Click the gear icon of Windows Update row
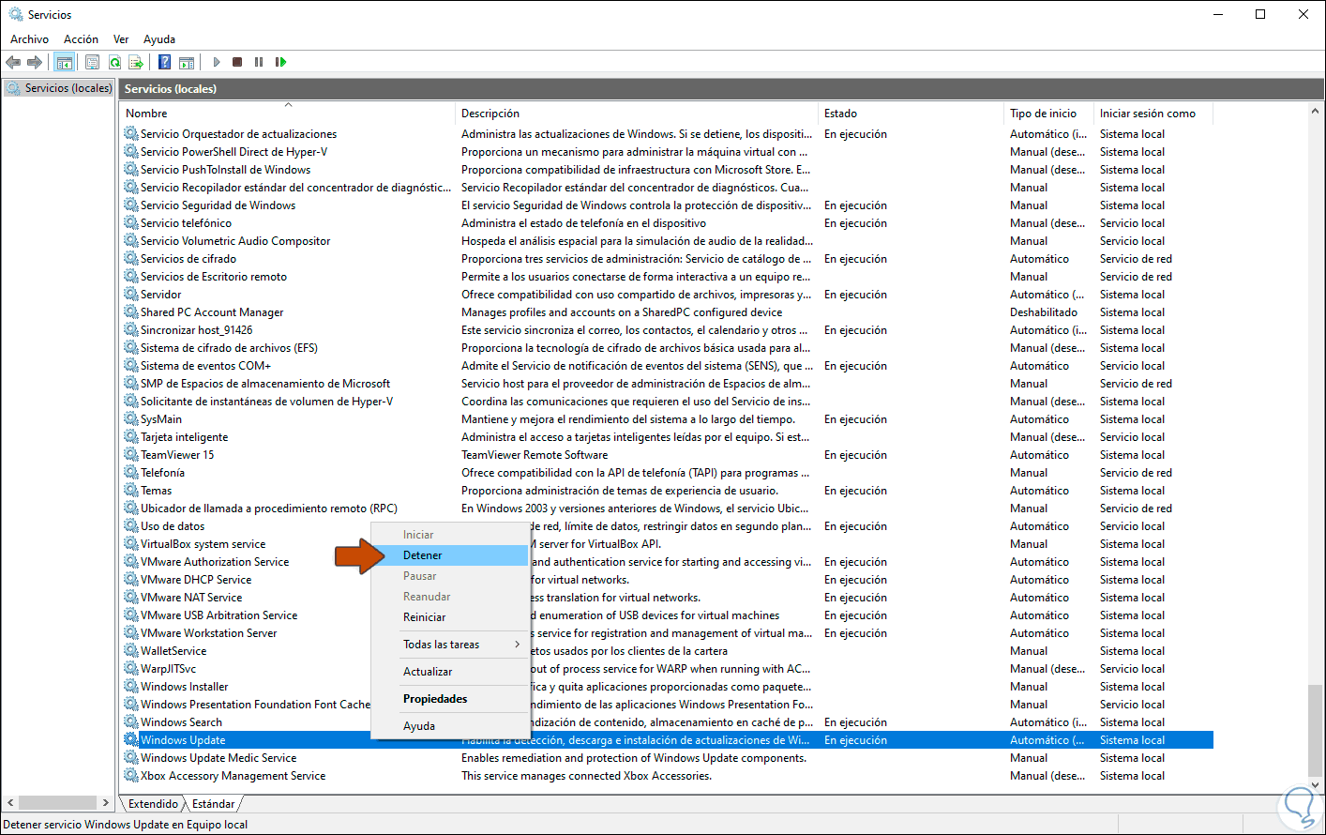Image resolution: width=1326 pixels, height=835 pixels. 131,740
